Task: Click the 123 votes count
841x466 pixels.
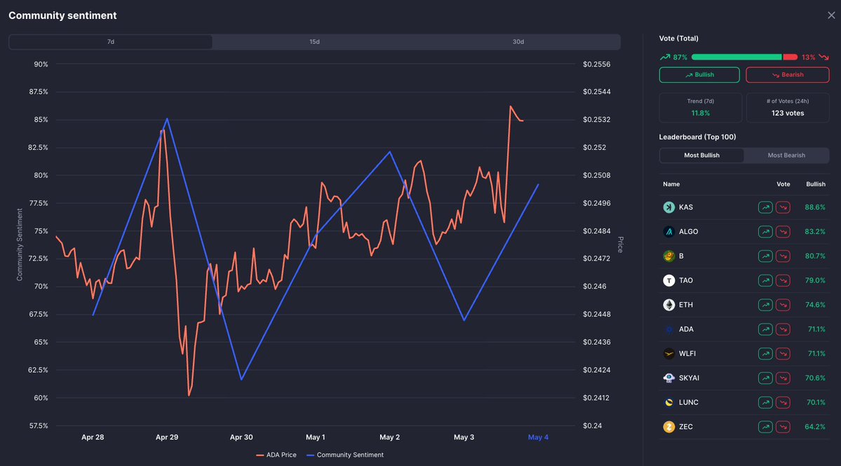Action: [x=788, y=113]
